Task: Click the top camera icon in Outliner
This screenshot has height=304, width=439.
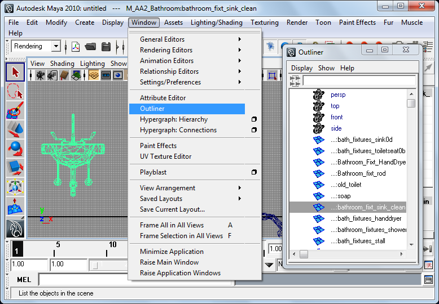Action: coord(318,106)
